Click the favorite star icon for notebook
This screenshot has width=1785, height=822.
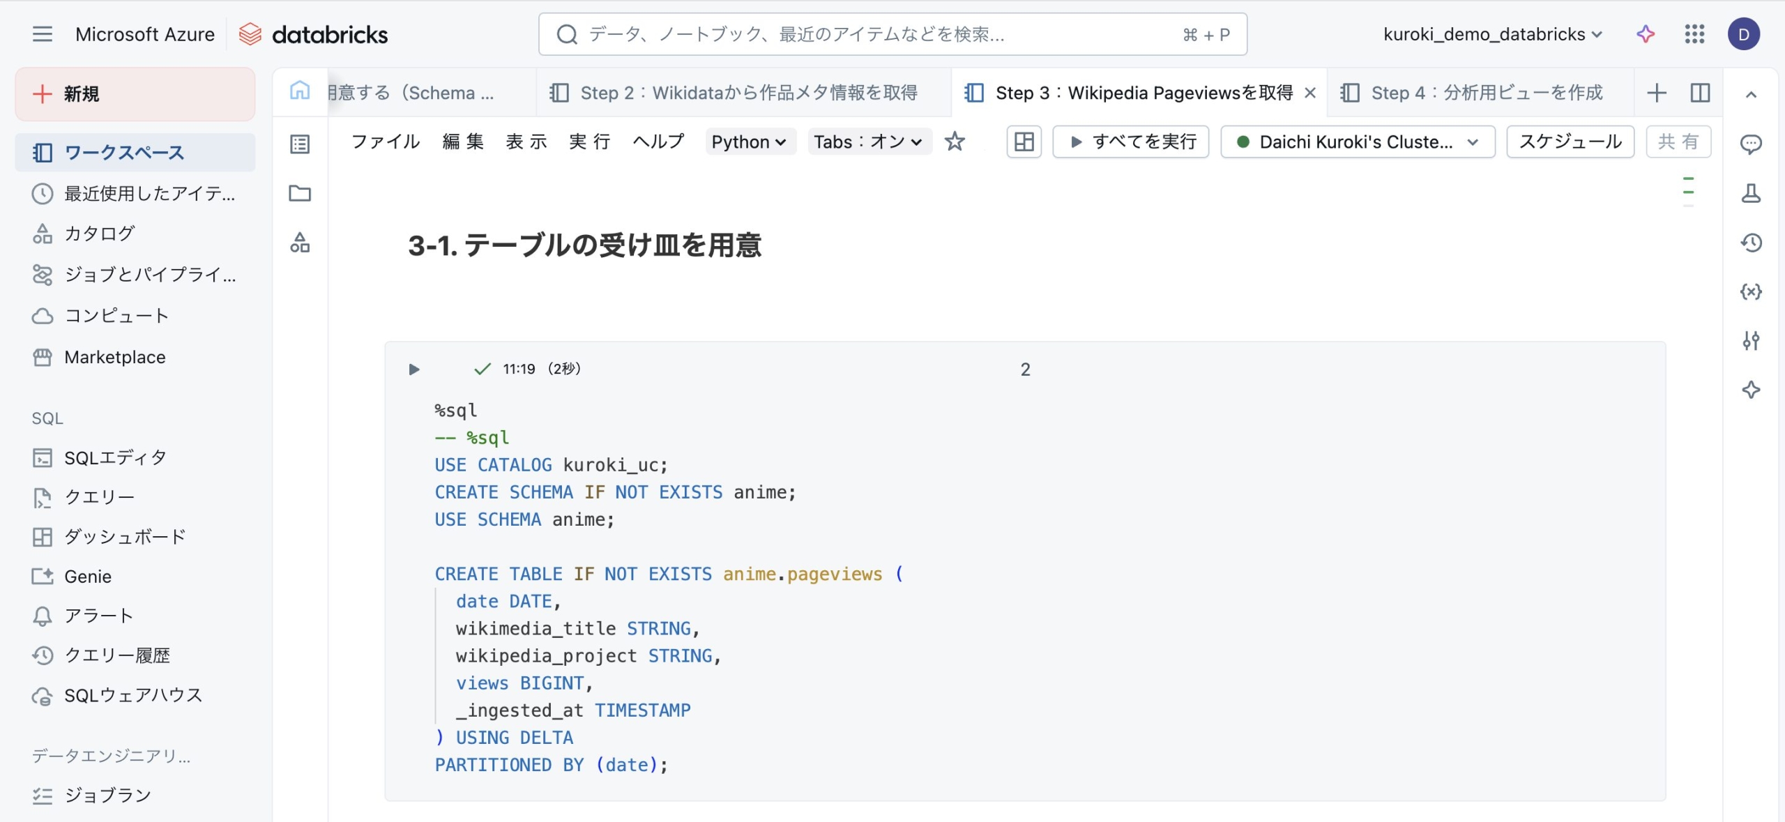coord(954,142)
